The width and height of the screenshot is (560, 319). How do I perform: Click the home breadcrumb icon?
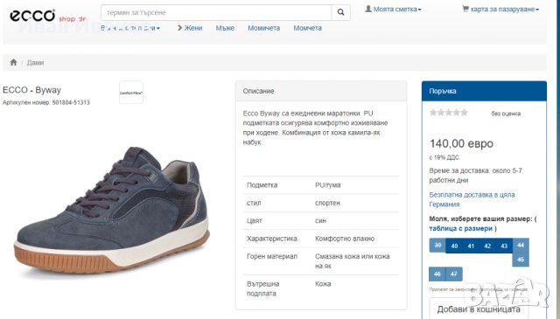[x=14, y=62]
